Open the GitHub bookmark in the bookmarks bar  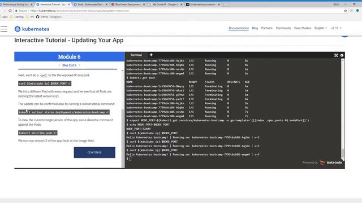pyautogui.click(x=49, y=17)
